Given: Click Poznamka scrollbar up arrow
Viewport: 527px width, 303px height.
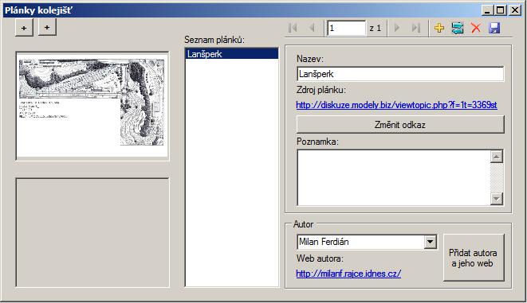Looking at the screenshot, I should 497,157.
